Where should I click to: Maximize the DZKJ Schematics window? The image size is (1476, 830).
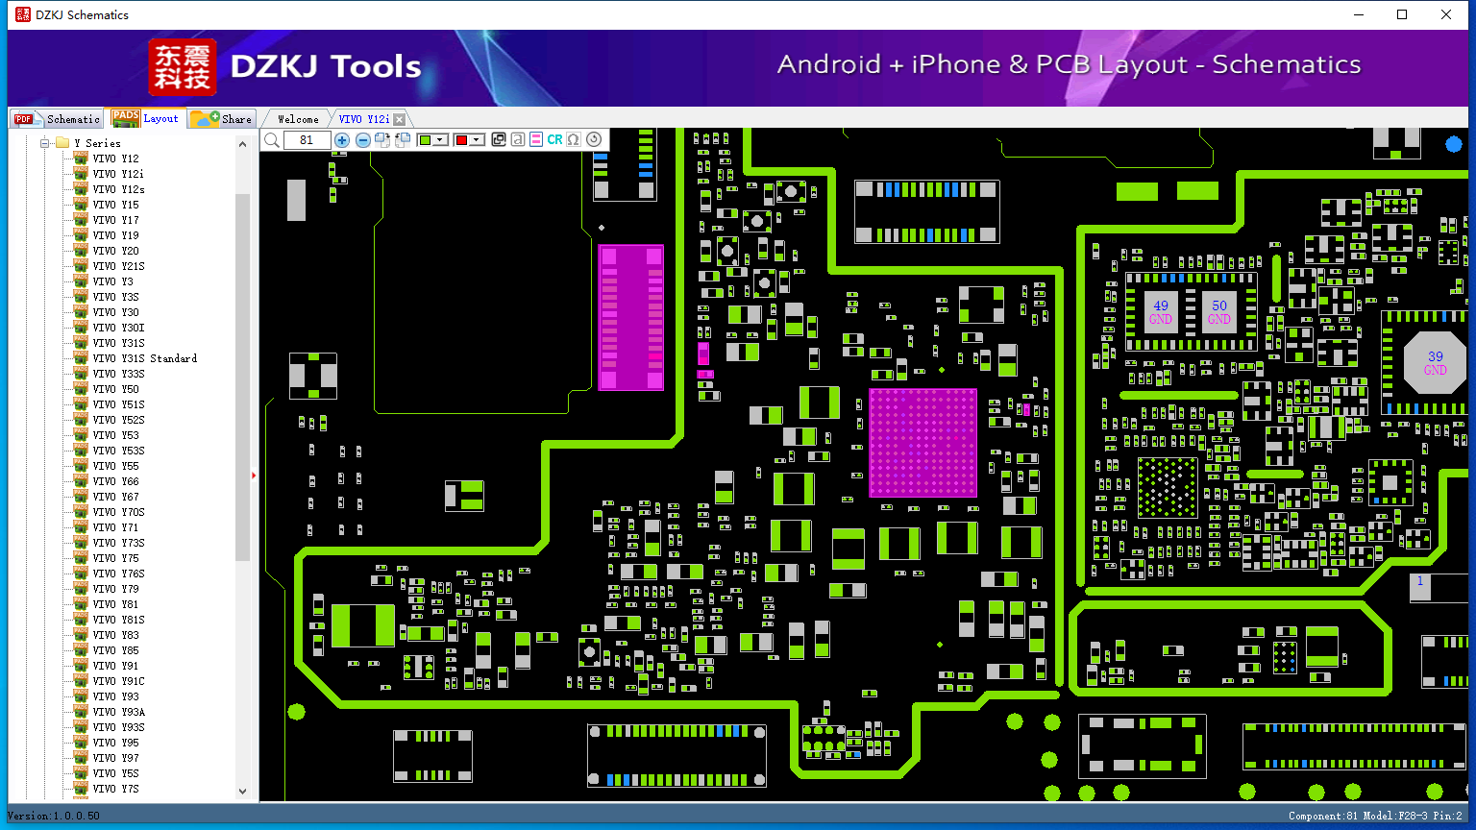pos(1402,14)
